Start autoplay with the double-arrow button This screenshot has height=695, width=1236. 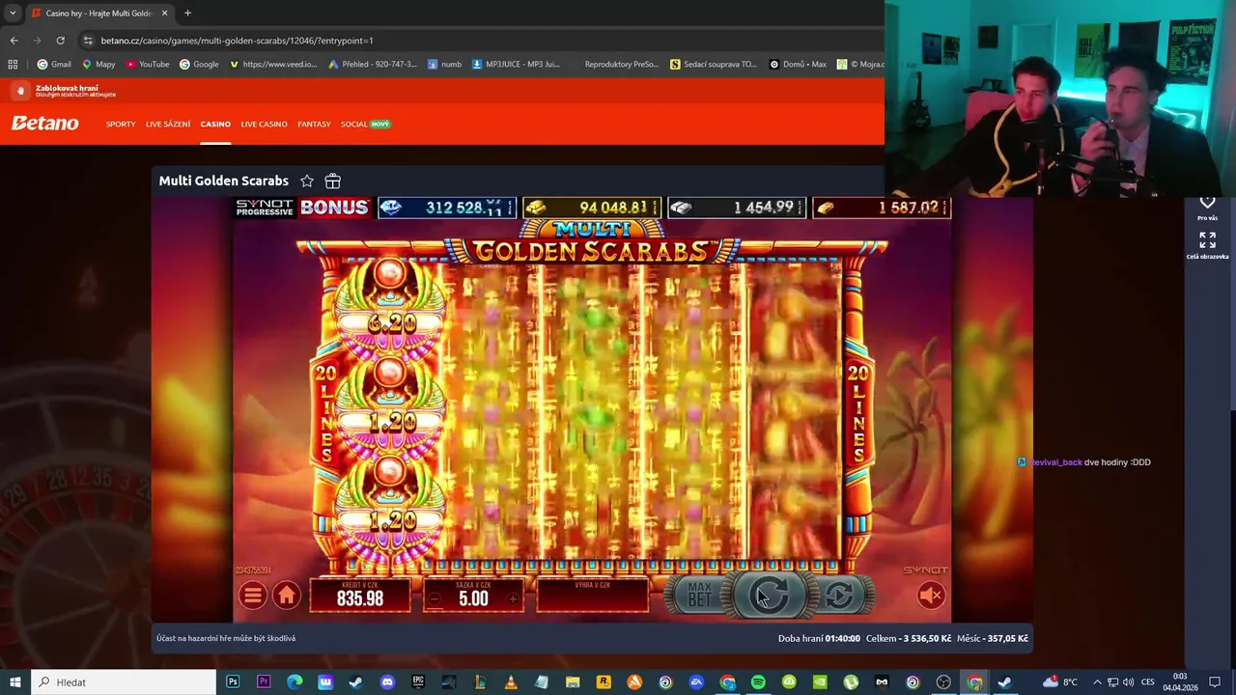(x=839, y=596)
